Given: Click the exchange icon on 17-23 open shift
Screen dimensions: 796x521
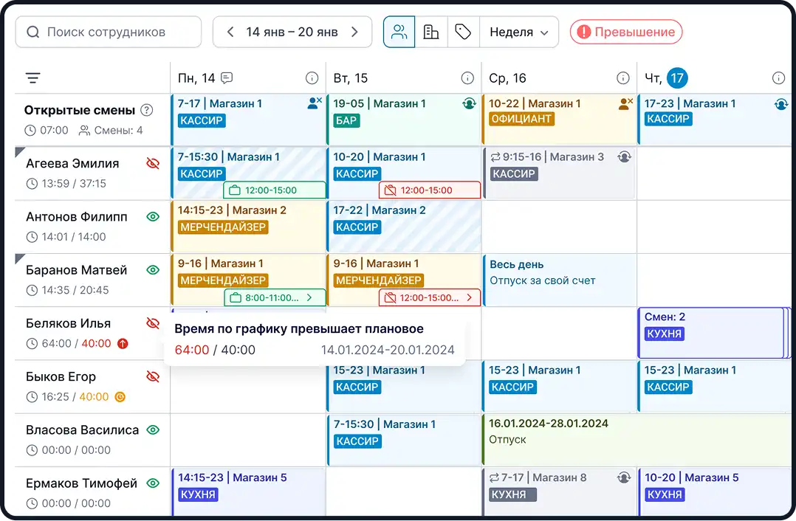Looking at the screenshot, I should pyautogui.click(x=780, y=104).
